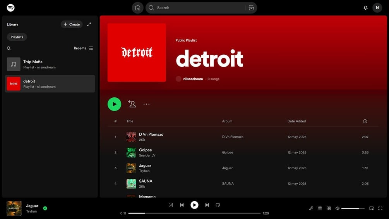Open the N profile avatar menu
389x219 pixels.
tap(377, 8)
